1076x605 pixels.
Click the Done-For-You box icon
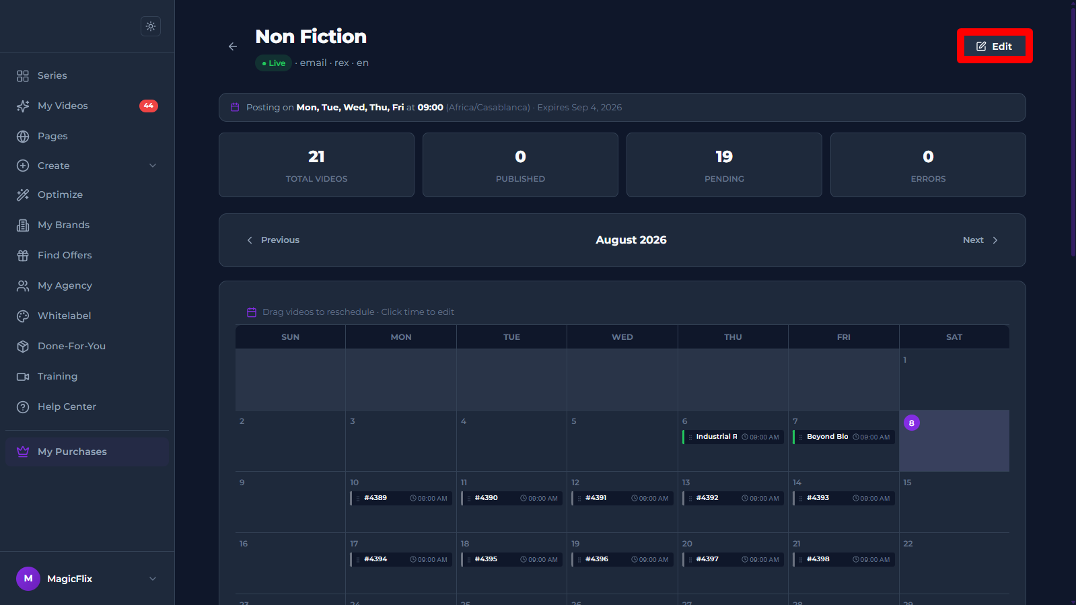tap(23, 347)
